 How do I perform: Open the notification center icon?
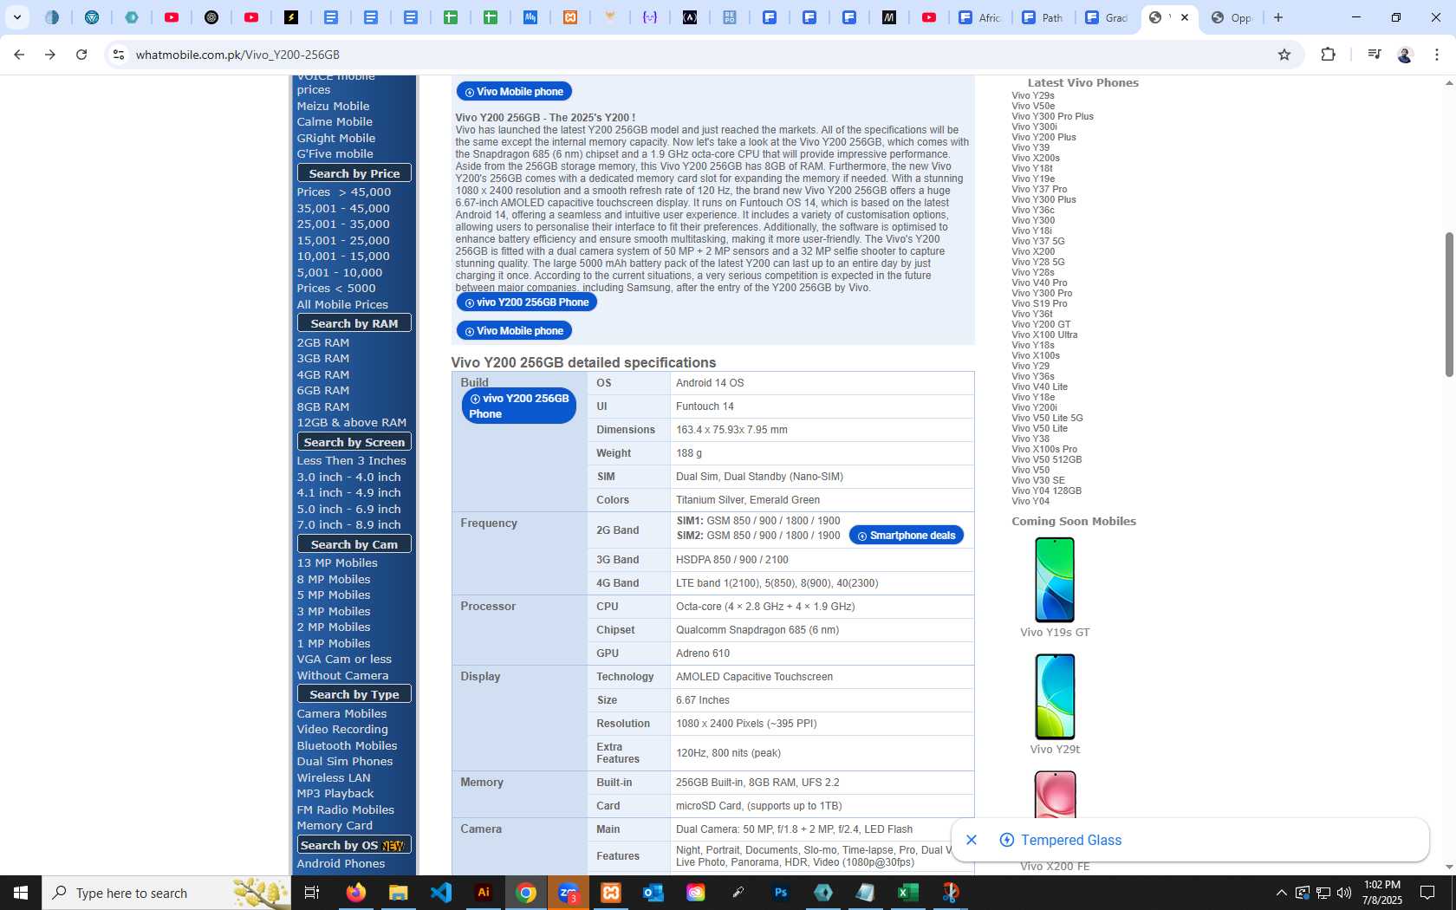coord(1427,893)
